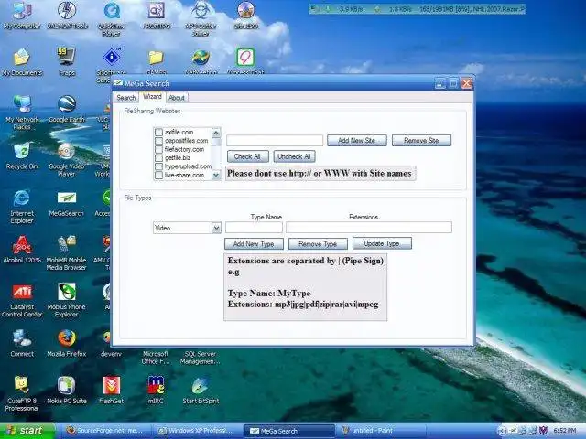Screen dimensions: 586x439
Task: Click the Add New Site button
Action: click(x=357, y=140)
